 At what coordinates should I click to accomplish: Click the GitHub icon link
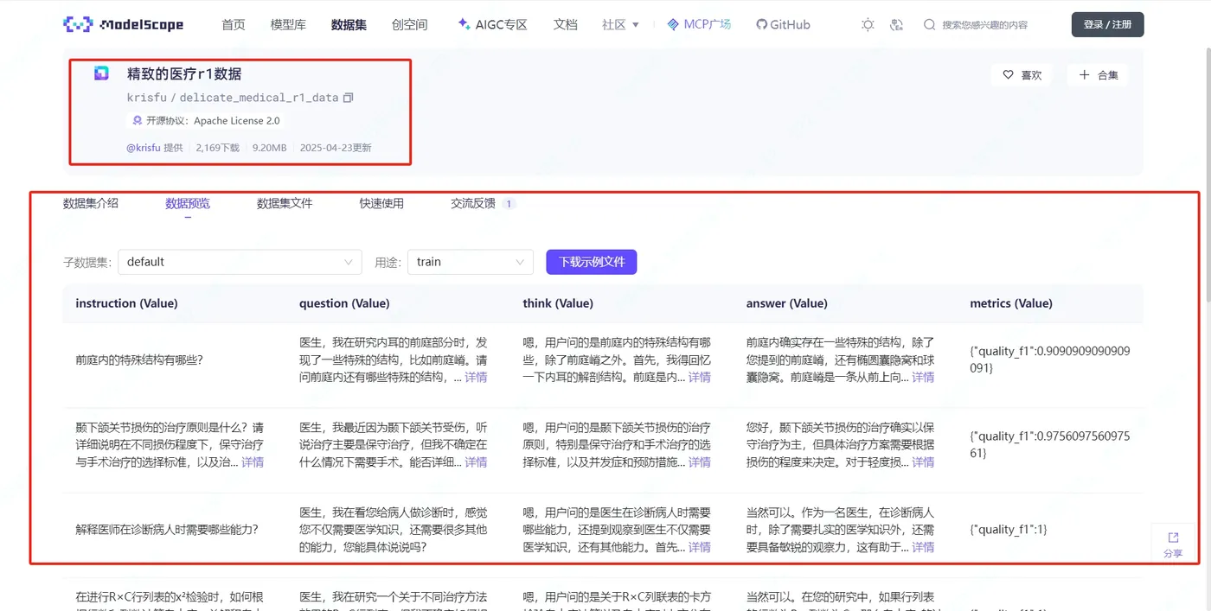pos(761,25)
